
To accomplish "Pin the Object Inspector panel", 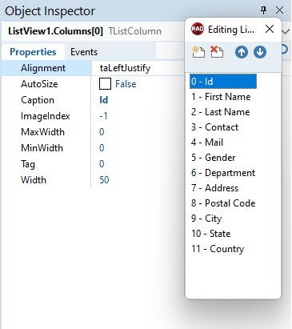I will pos(263,10).
